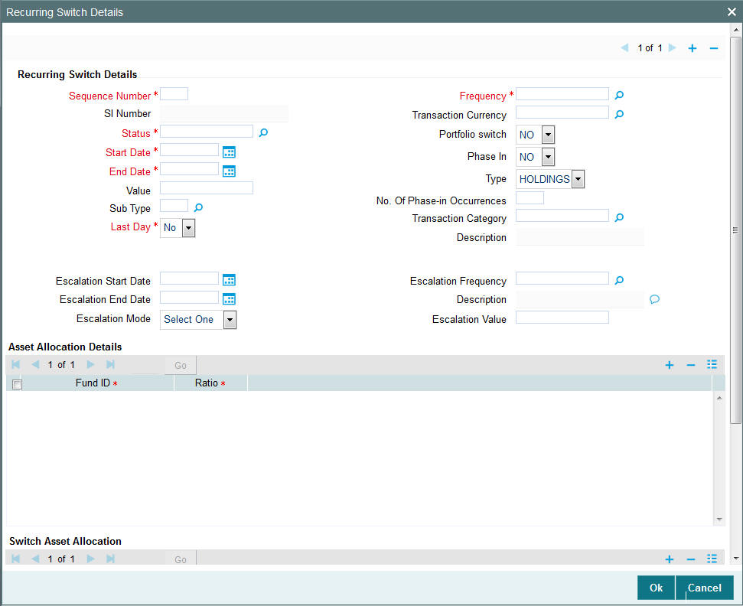Click the Value input field

pos(207,187)
